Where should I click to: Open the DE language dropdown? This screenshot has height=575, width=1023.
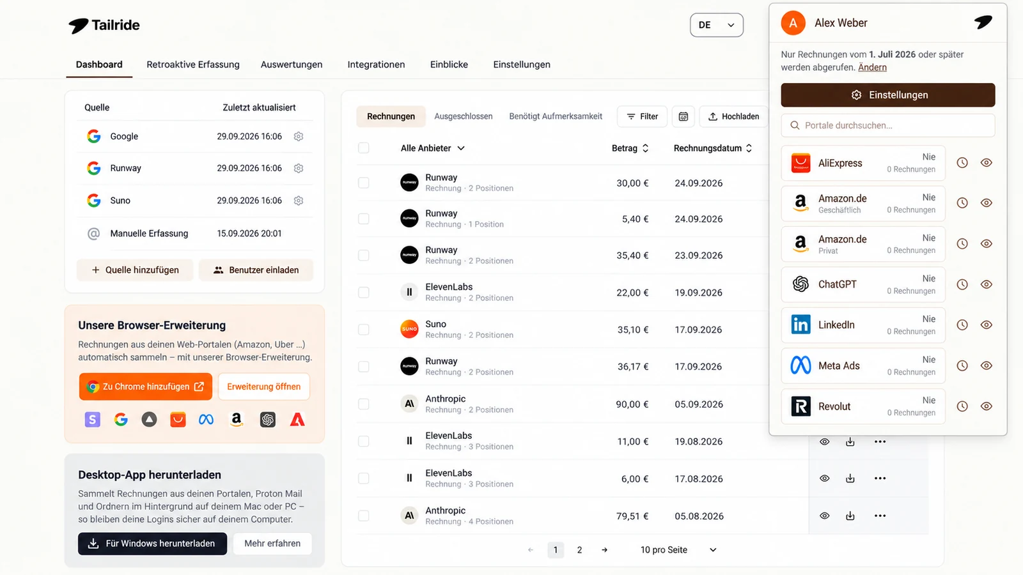tap(717, 25)
